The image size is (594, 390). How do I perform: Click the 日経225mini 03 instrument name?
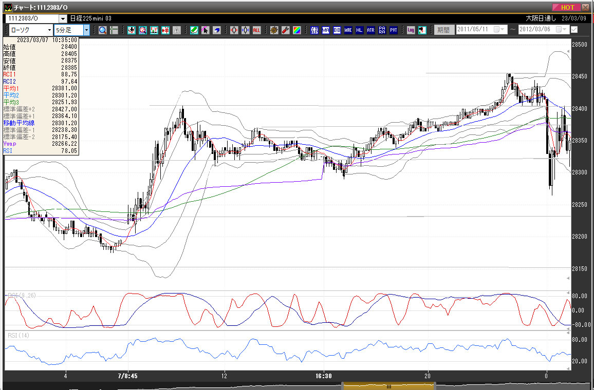(91, 18)
